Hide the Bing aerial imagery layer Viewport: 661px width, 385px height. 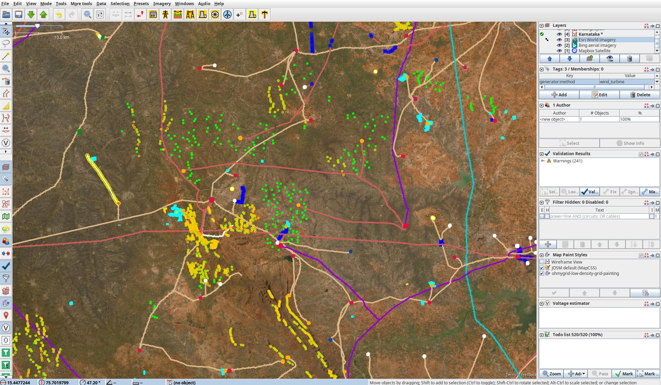559,45
